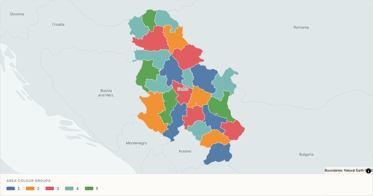This screenshot has width=373, height=196.
Task: Click the 'Bulgaria' country label
Action: [x=306, y=154]
